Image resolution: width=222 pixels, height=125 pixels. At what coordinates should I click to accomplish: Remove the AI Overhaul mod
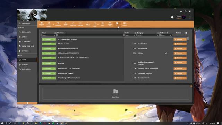[x=179, y=58]
